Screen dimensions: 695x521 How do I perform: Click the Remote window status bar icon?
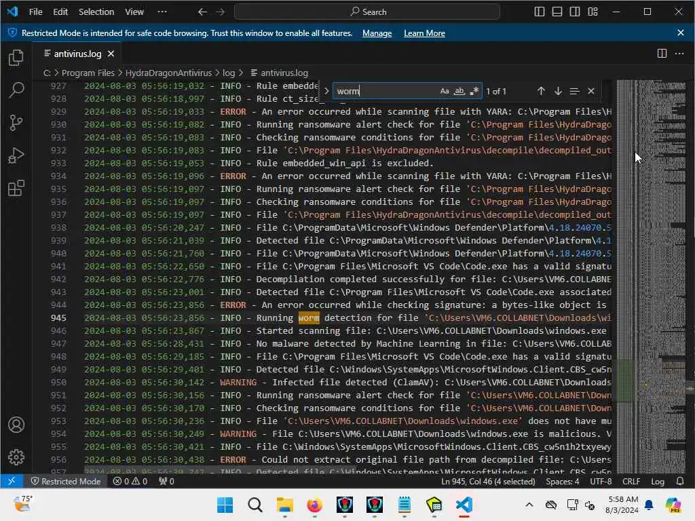[x=12, y=481]
